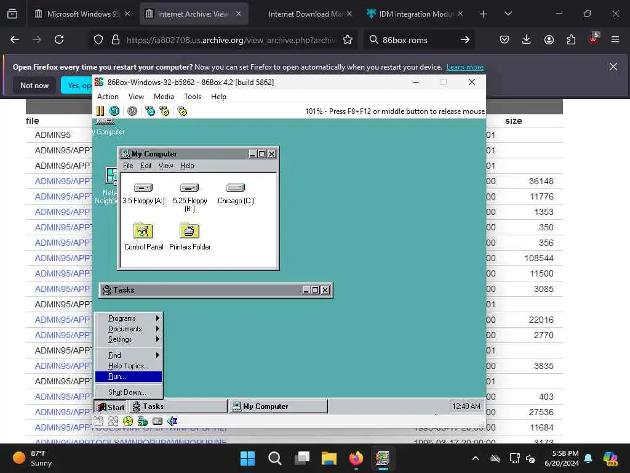
Task: Select Shut Down... in Start menu
Action: (129, 392)
